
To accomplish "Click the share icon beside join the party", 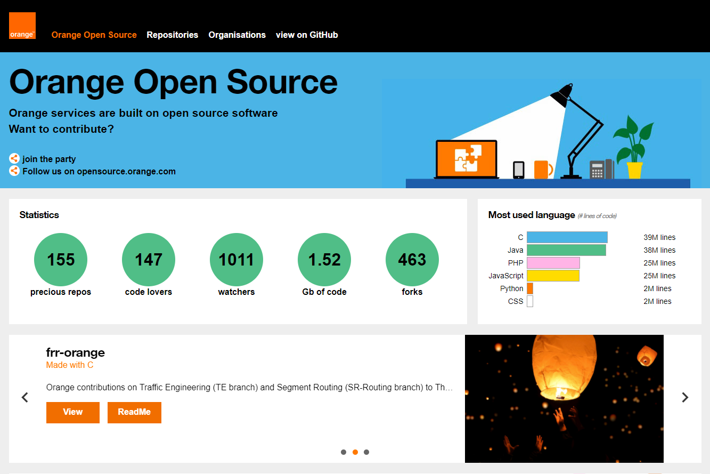I will [14, 159].
